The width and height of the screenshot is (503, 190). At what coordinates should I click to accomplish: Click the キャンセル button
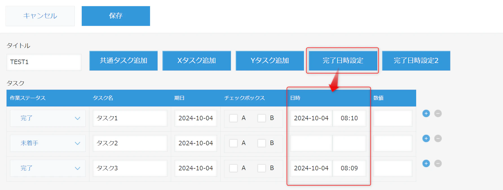click(40, 16)
